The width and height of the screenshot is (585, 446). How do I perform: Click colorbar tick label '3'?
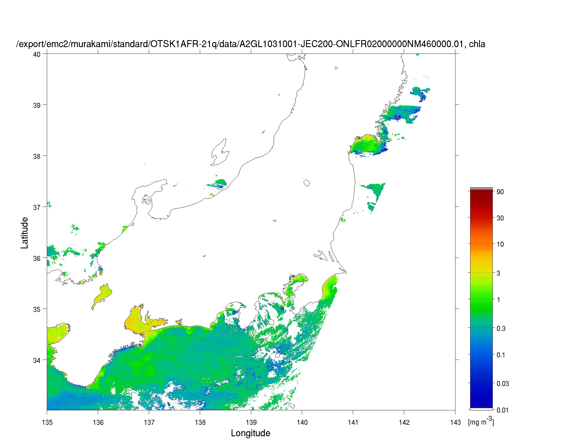point(498,273)
